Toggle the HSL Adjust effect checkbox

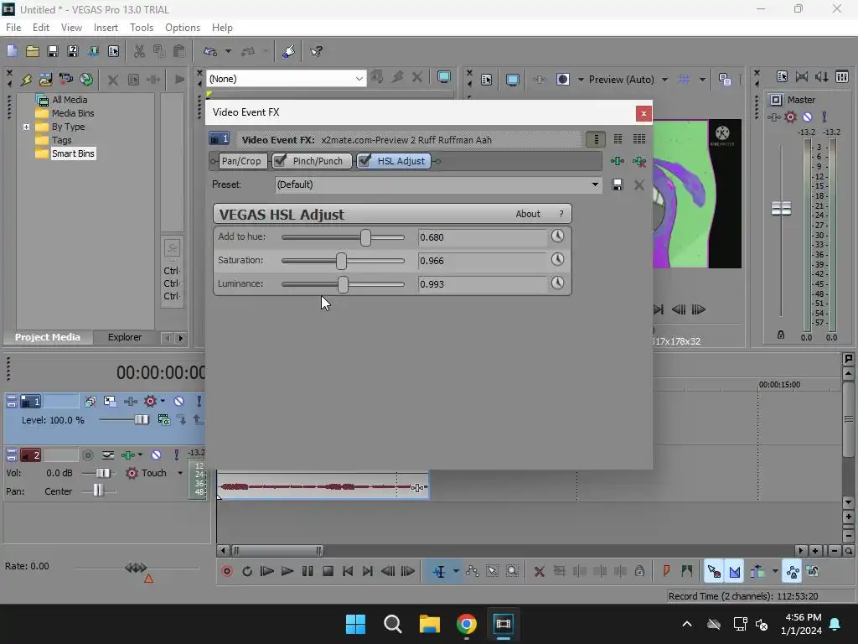[364, 160]
